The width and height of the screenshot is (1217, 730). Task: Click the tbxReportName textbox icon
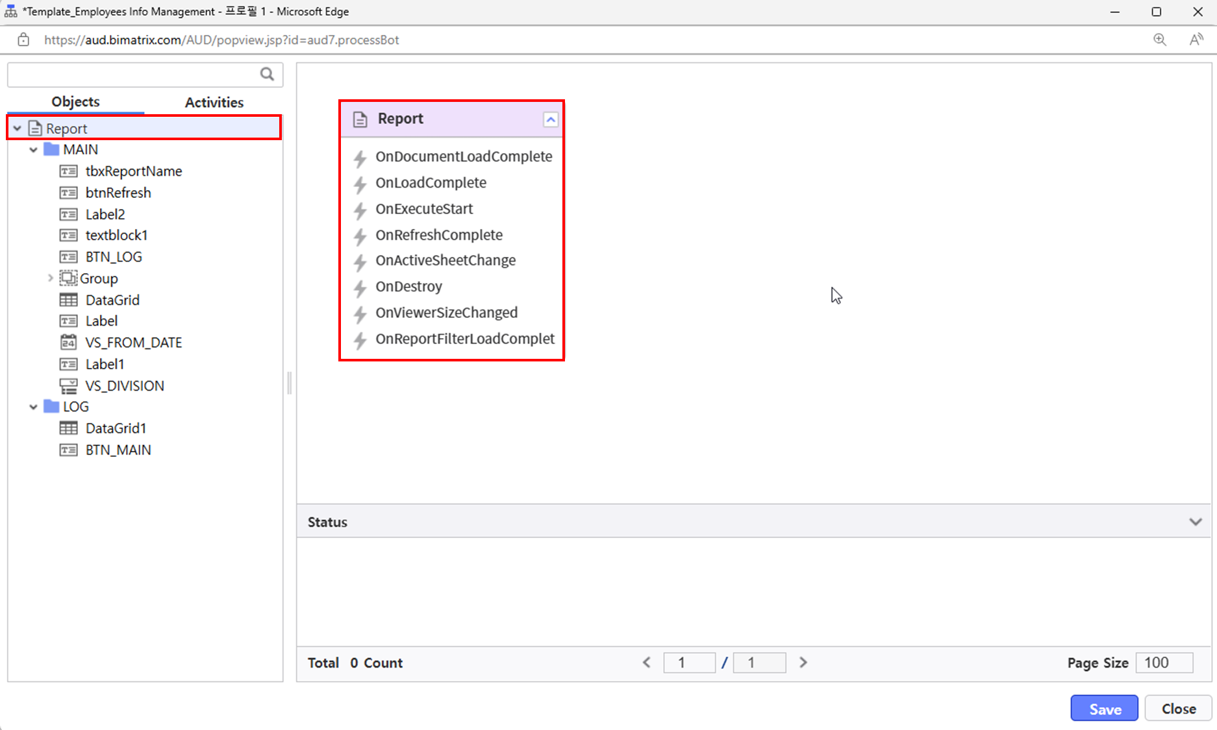[68, 171]
